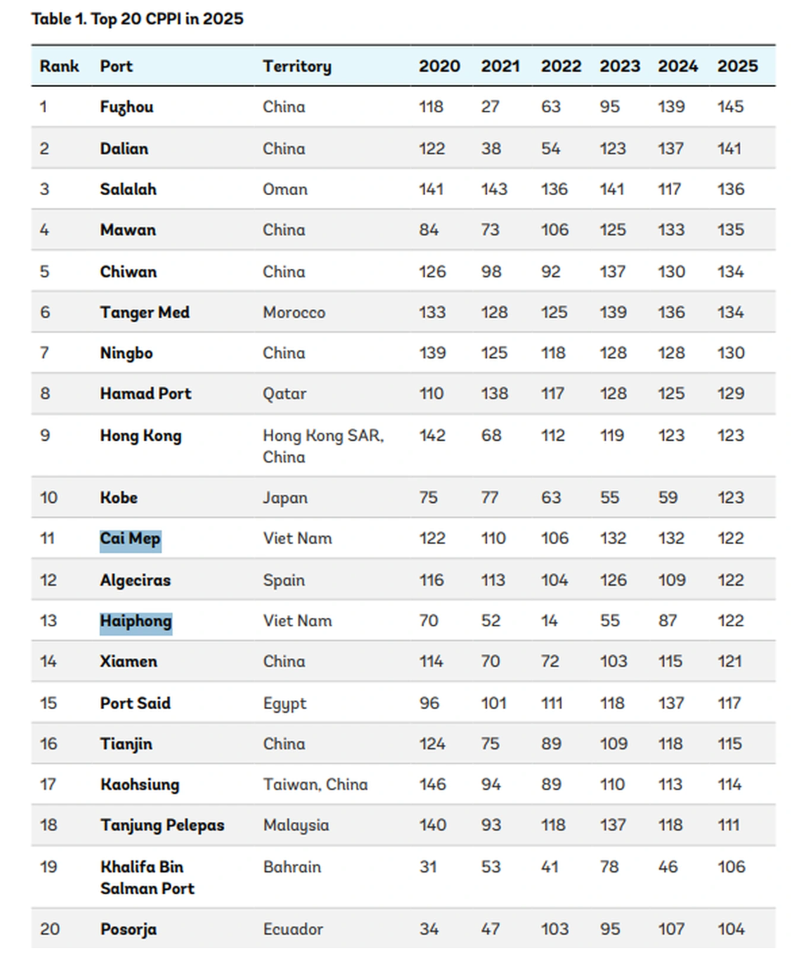The width and height of the screenshot is (793, 960).
Task: Click the 2020 column header
Action: 439,66
